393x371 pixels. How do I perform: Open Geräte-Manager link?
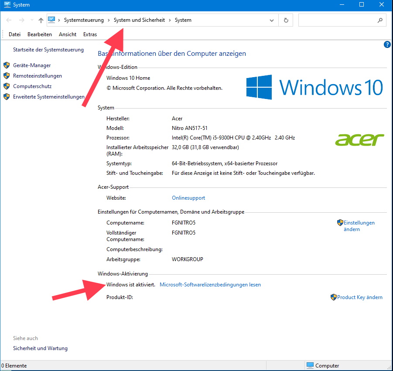click(32, 65)
